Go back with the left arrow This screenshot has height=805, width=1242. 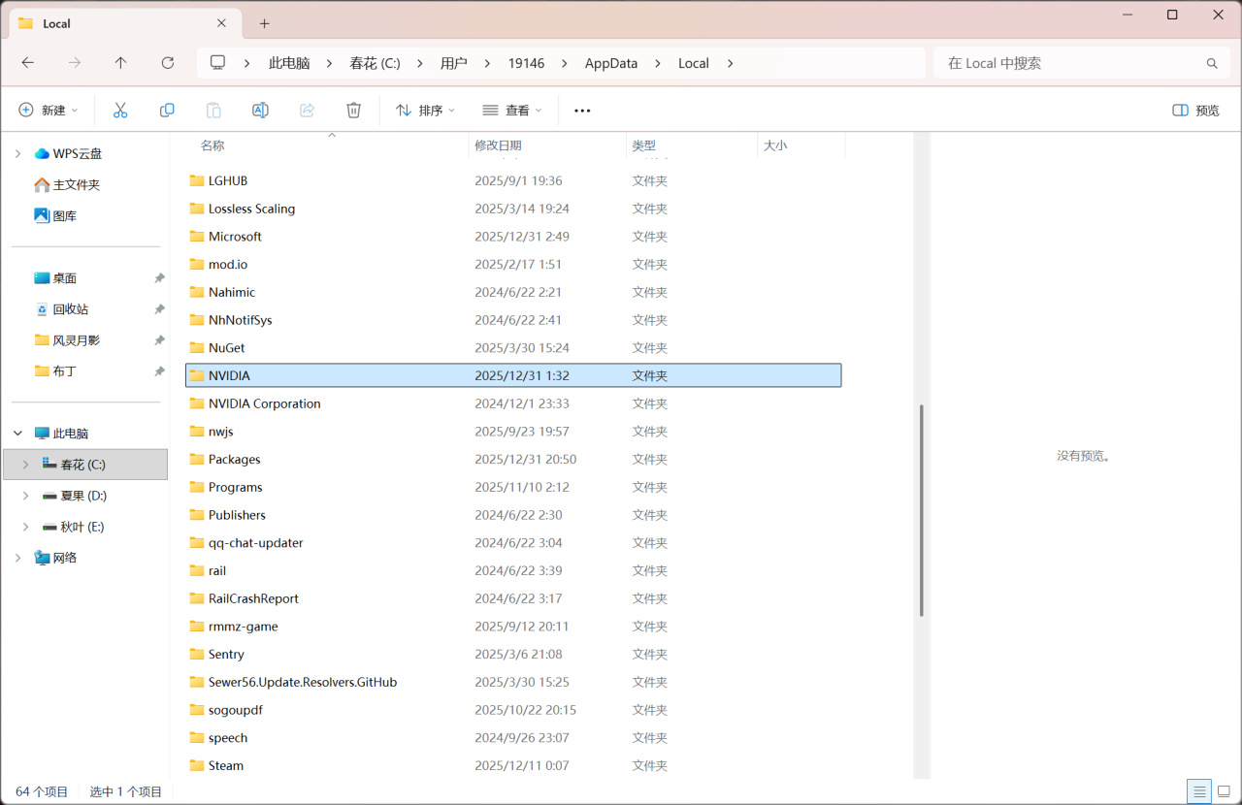click(28, 63)
